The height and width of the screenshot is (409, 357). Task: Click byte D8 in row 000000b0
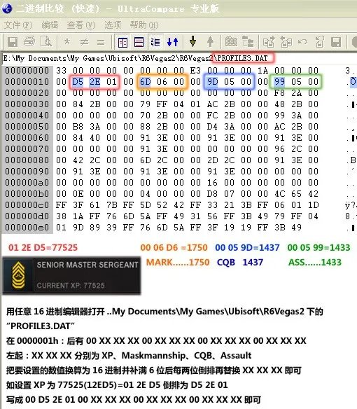click(213, 194)
